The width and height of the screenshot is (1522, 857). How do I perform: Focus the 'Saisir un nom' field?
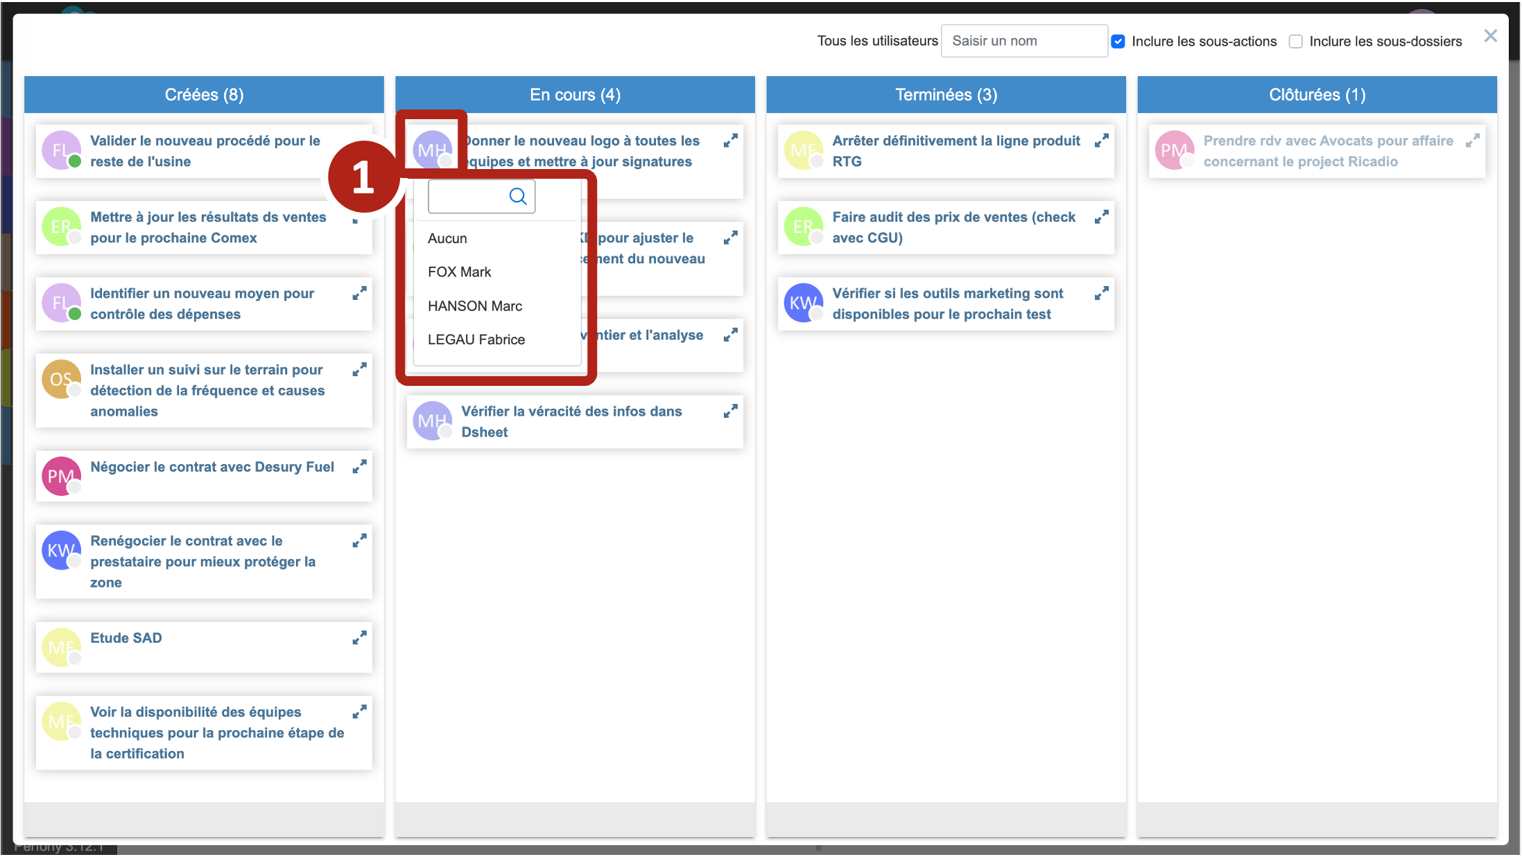tap(1023, 41)
